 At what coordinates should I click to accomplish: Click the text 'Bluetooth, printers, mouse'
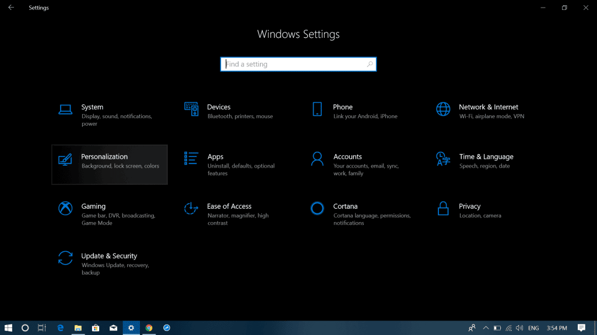coord(240,116)
